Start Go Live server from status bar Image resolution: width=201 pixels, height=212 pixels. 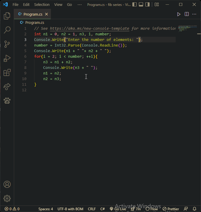118,209
